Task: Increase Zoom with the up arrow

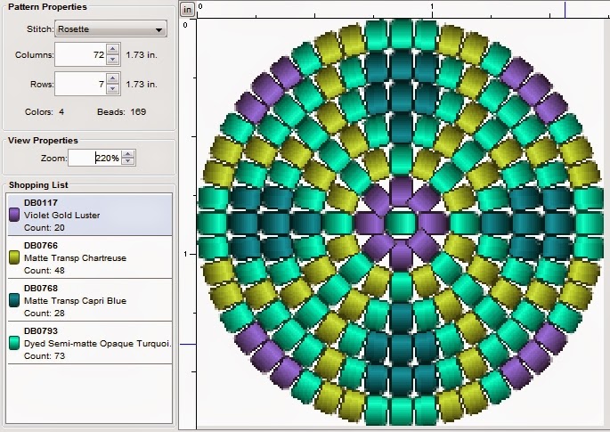Action: pyautogui.click(x=128, y=154)
